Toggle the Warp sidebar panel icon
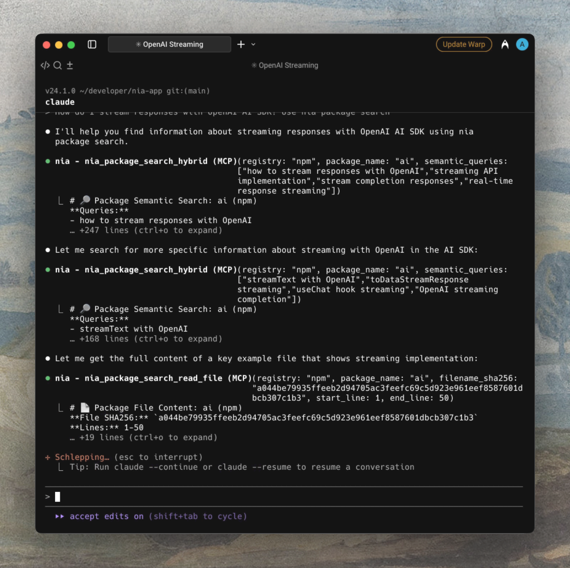This screenshot has height=568, width=570. point(92,45)
